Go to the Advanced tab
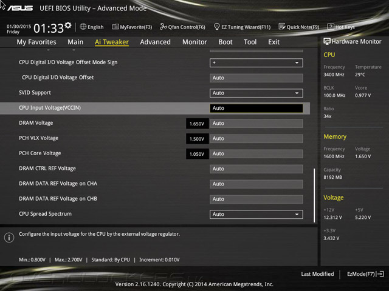Image resolution: width=389 pixels, height=291 pixels. (x=156, y=42)
